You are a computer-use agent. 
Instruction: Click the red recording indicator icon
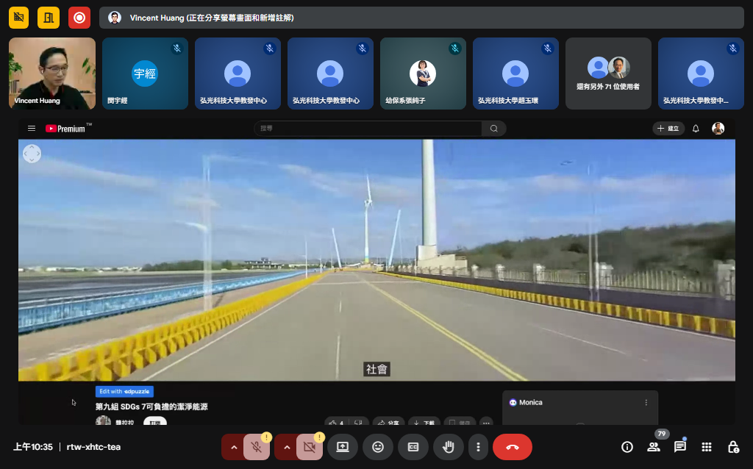click(79, 18)
